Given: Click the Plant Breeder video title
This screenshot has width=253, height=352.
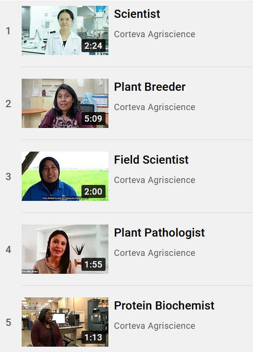Looking at the screenshot, I should pos(150,87).
